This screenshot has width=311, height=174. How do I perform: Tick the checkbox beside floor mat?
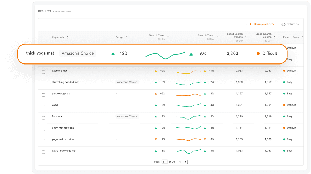tap(43, 118)
